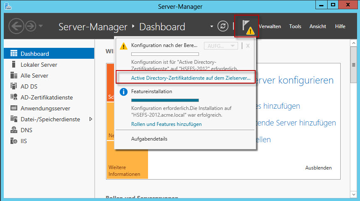Viewport: 360px width, 201px height.
Task: Open Datei-/Speicherdienste page
Action: [50, 119]
